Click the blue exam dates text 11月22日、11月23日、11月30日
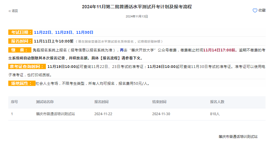This screenshot has width=275, height=145. tap(64, 32)
